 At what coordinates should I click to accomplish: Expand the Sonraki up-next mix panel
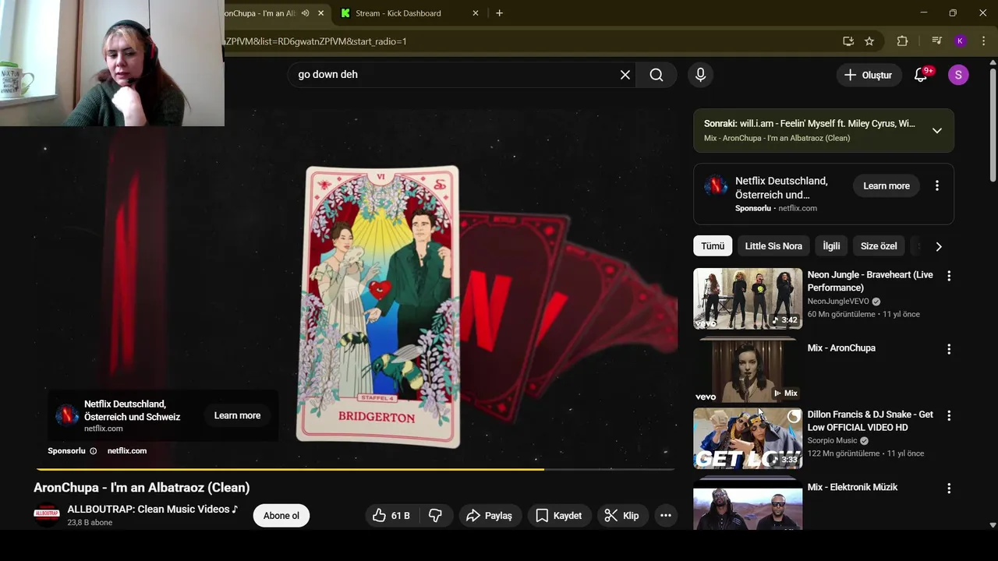click(937, 131)
